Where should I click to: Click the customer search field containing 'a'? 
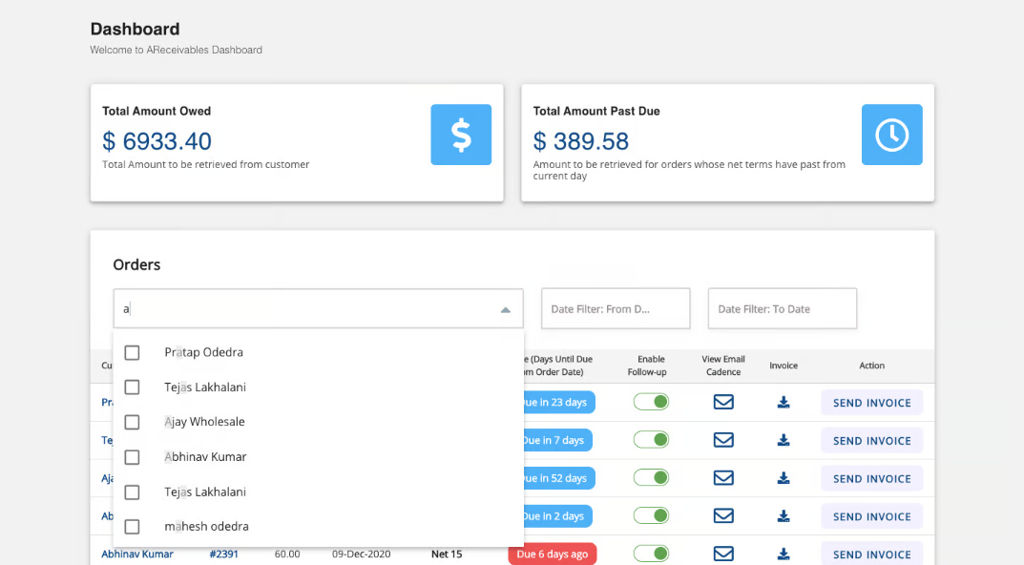tap(305, 309)
